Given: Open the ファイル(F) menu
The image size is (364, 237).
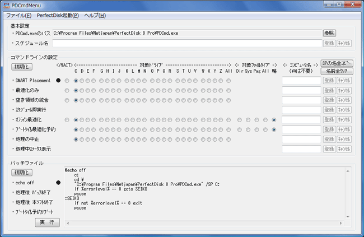Looking at the screenshot, I should click(x=19, y=15).
